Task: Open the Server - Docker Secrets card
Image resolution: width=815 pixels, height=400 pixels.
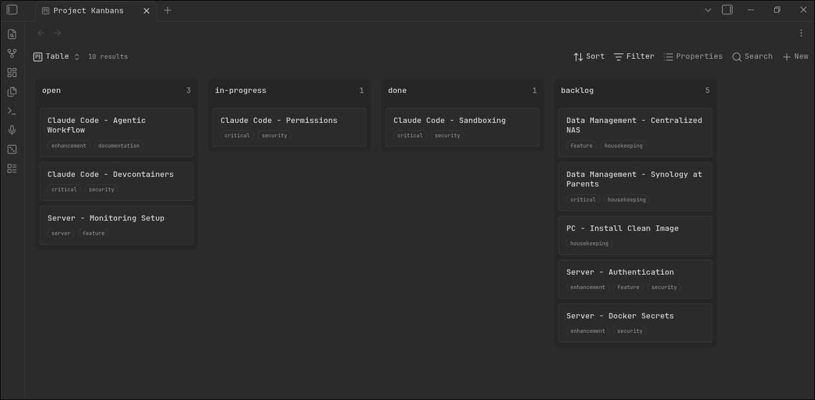Action: click(635, 323)
